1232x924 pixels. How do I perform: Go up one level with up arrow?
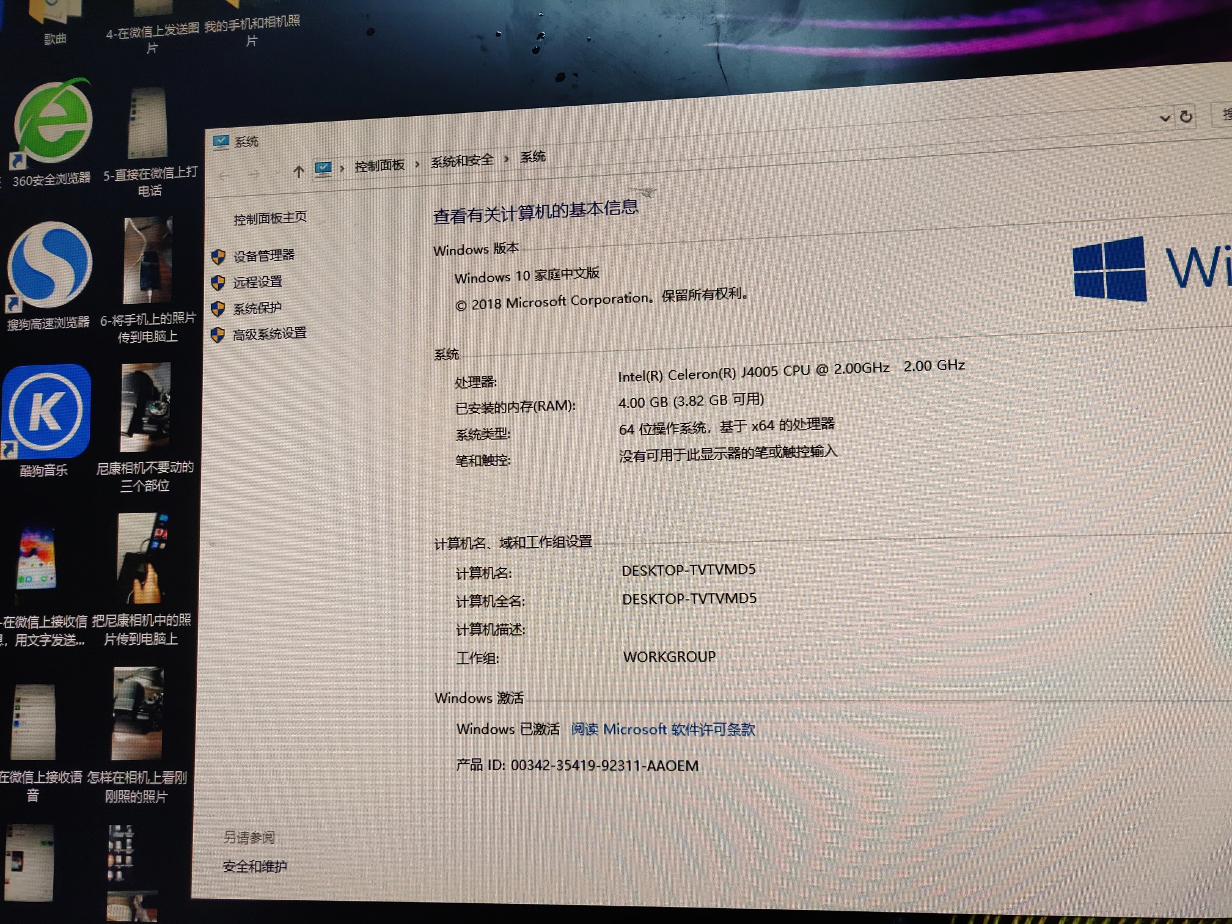coord(298,172)
